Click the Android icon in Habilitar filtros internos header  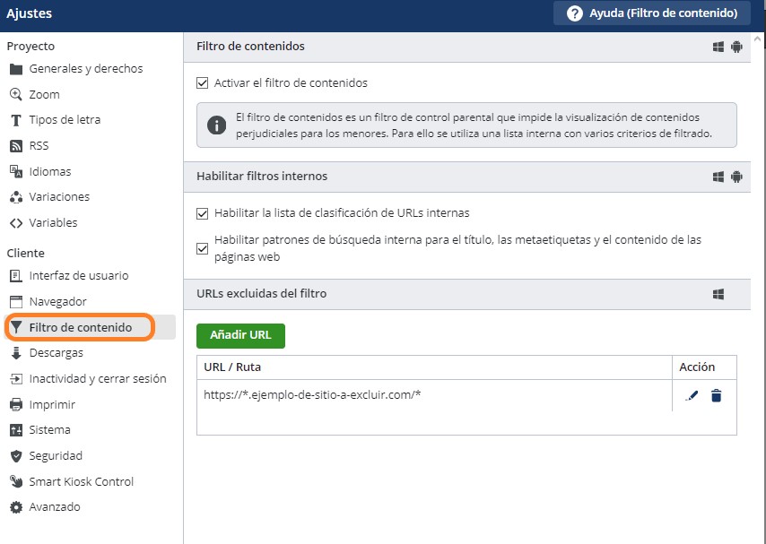tap(736, 177)
